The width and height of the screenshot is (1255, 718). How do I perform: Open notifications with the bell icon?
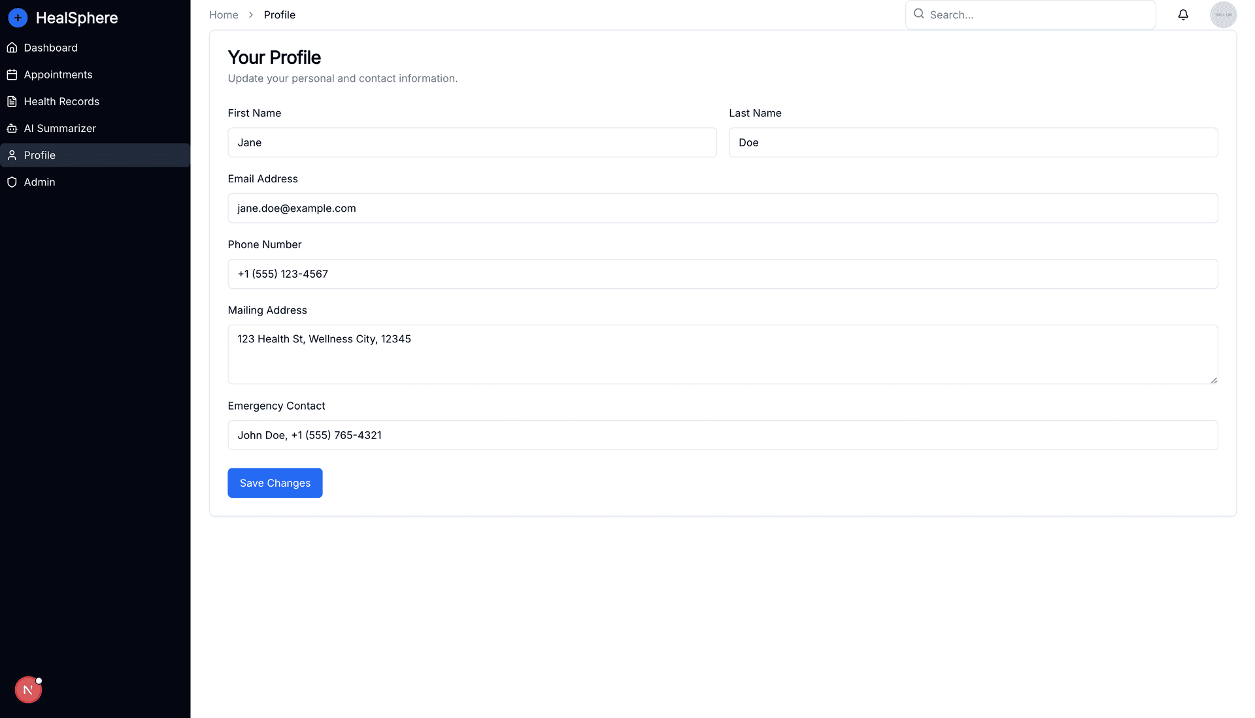[x=1183, y=15]
